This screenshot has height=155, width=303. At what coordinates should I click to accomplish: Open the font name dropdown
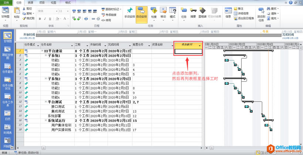pos(57,11)
